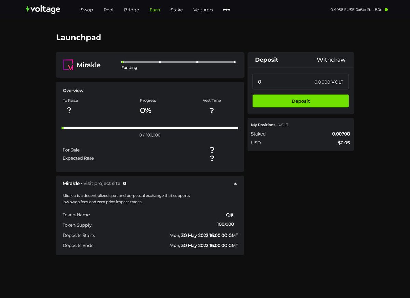
Task: Click the Vest Time label
Action: [x=212, y=100]
